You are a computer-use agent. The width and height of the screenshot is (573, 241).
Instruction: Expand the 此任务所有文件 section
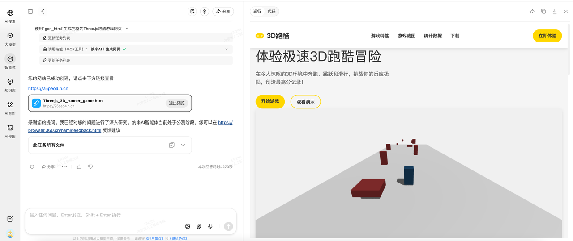coord(183,145)
